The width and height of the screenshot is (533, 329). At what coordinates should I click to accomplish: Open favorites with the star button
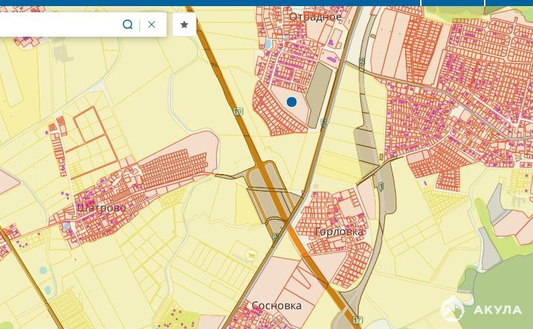pos(184,24)
